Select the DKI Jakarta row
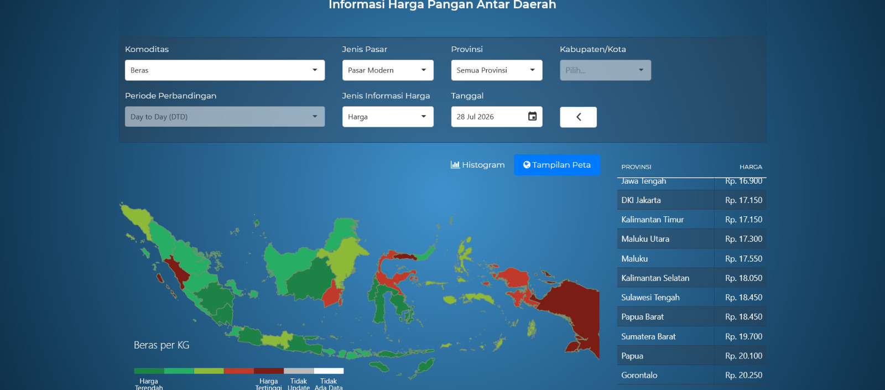Screen dimensions: 885x390 [691, 200]
